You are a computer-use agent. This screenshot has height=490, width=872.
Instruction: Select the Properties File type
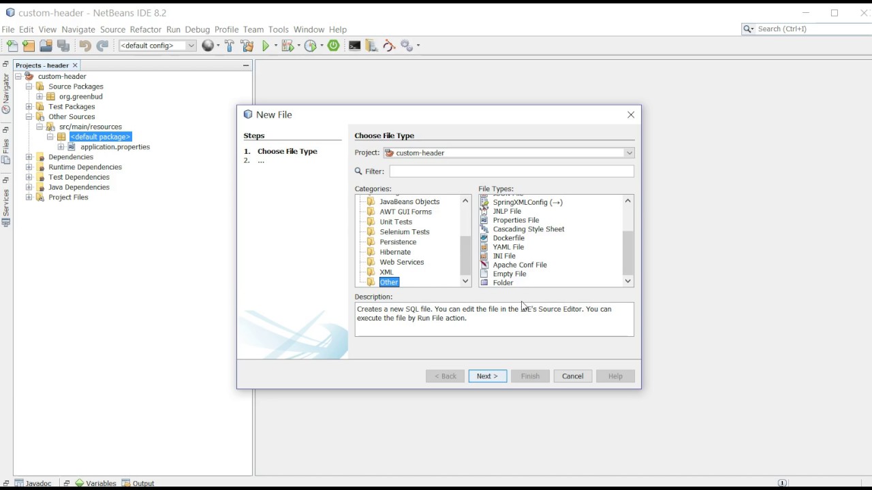pos(516,220)
